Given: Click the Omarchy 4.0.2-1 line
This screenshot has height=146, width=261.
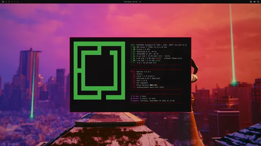Looking at the screenshot, I should (x=144, y=72).
